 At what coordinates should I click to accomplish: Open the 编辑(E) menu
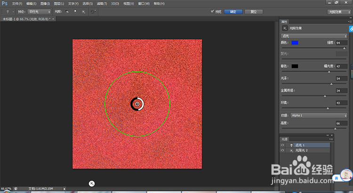(x=31, y=4)
